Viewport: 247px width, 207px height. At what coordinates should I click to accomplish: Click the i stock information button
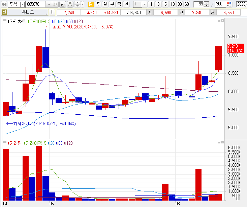[x=52, y=12]
